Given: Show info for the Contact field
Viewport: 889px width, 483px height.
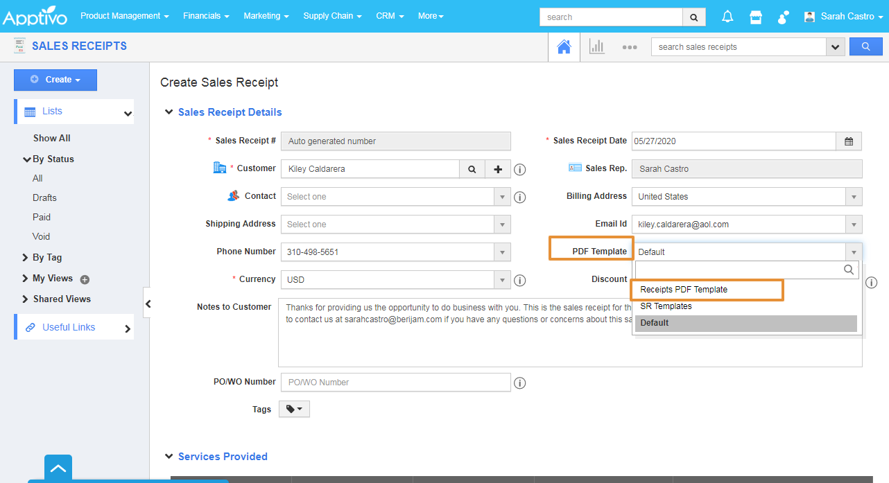Looking at the screenshot, I should click(519, 197).
